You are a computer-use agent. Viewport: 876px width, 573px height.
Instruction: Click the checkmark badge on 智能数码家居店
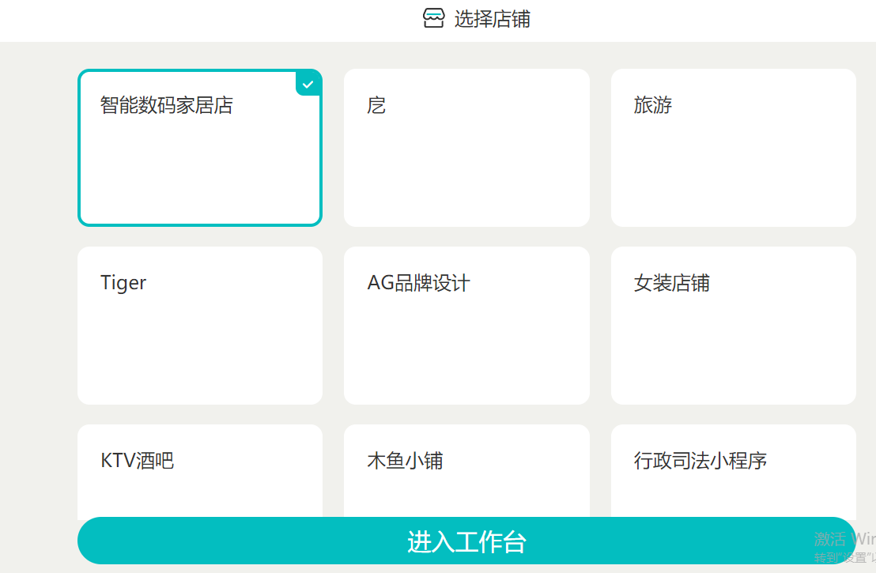(x=308, y=84)
